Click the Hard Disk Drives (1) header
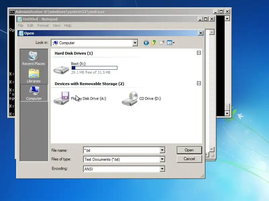269x201 pixels. [74, 53]
